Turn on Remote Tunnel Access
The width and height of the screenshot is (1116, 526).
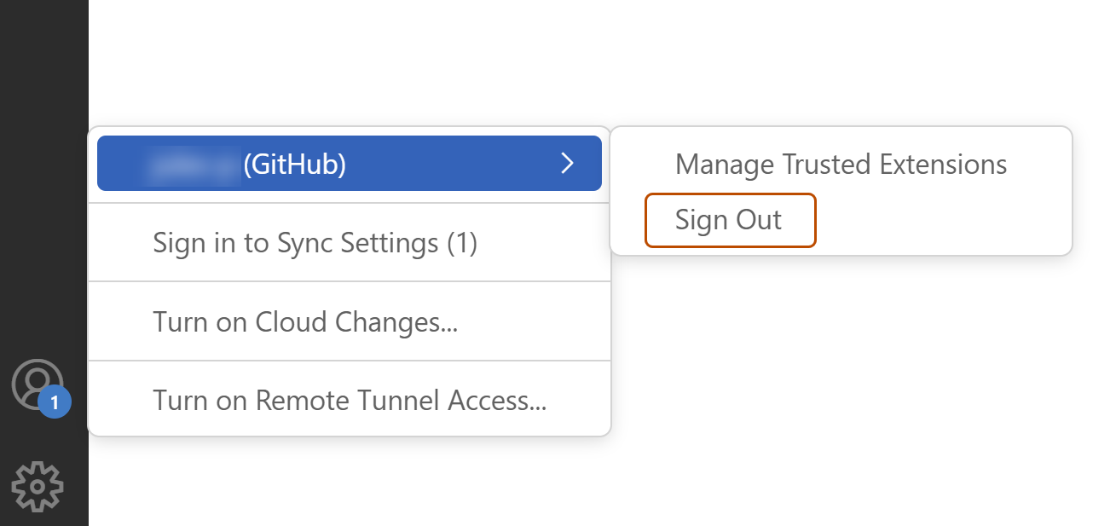(349, 400)
